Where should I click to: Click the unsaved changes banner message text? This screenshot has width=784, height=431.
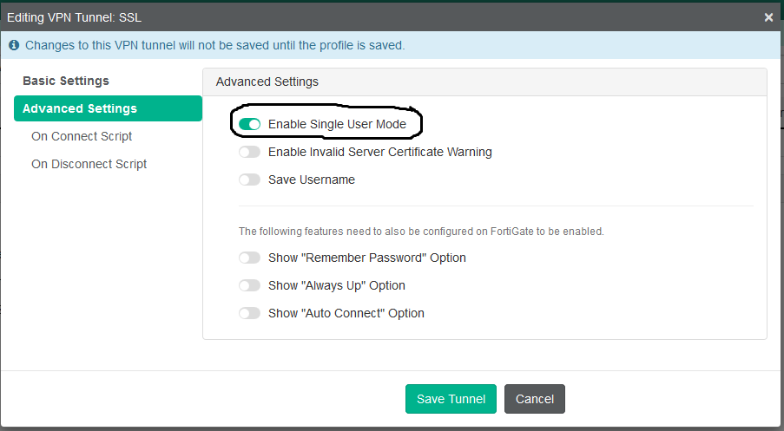[214, 45]
